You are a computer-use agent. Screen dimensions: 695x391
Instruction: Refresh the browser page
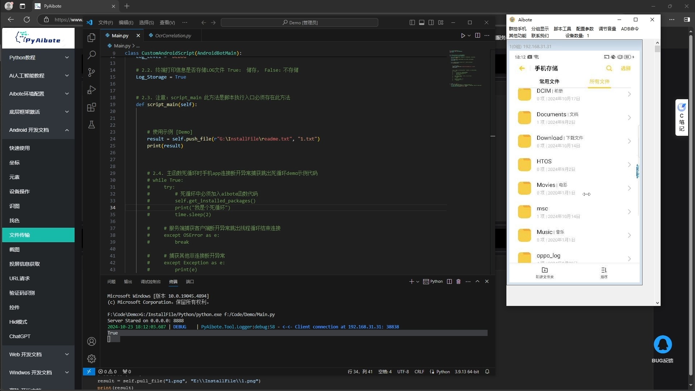coord(27,20)
